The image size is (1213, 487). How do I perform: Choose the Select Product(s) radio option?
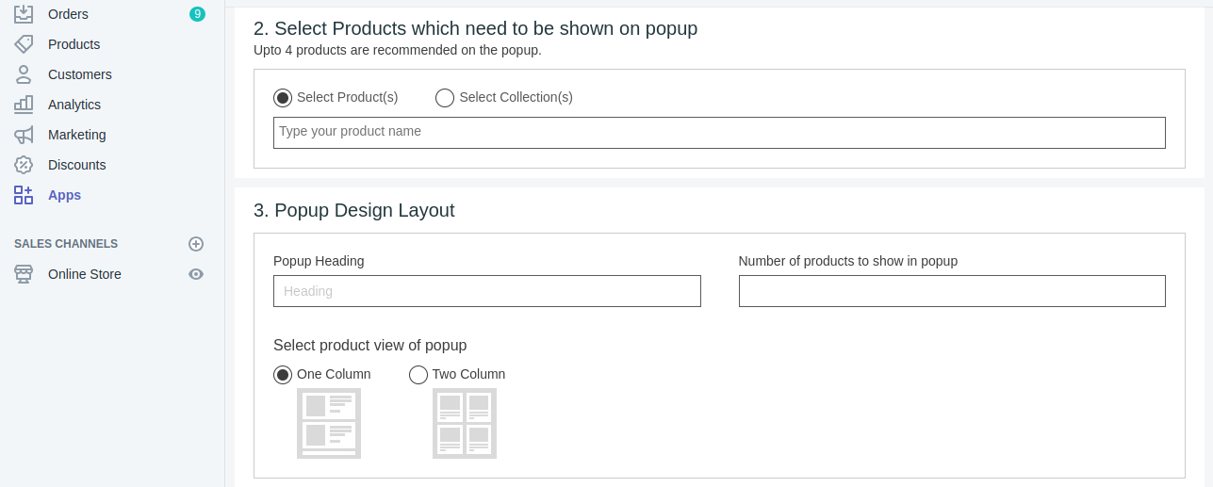[283, 98]
